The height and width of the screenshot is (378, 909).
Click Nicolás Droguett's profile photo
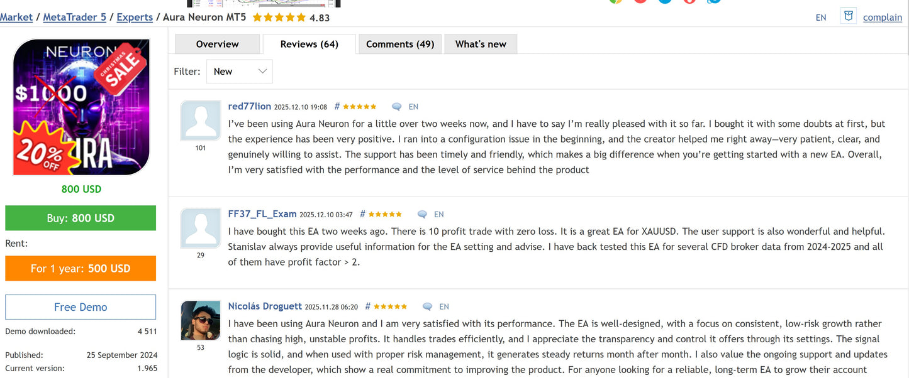coord(201,320)
